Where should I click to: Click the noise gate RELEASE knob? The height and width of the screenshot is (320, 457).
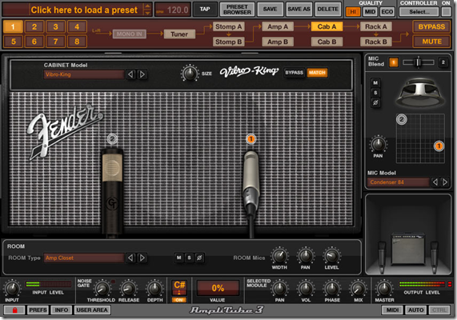coord(129,289)
